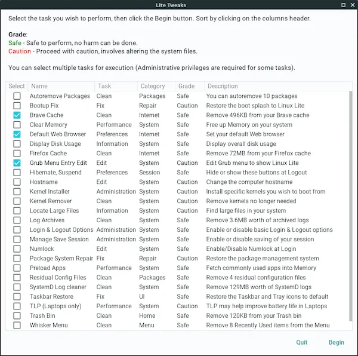Viewport: 358px width, 356px height.
Task: Uncheck Default Web Browser checkbox
Action: (x=17, y=134)
